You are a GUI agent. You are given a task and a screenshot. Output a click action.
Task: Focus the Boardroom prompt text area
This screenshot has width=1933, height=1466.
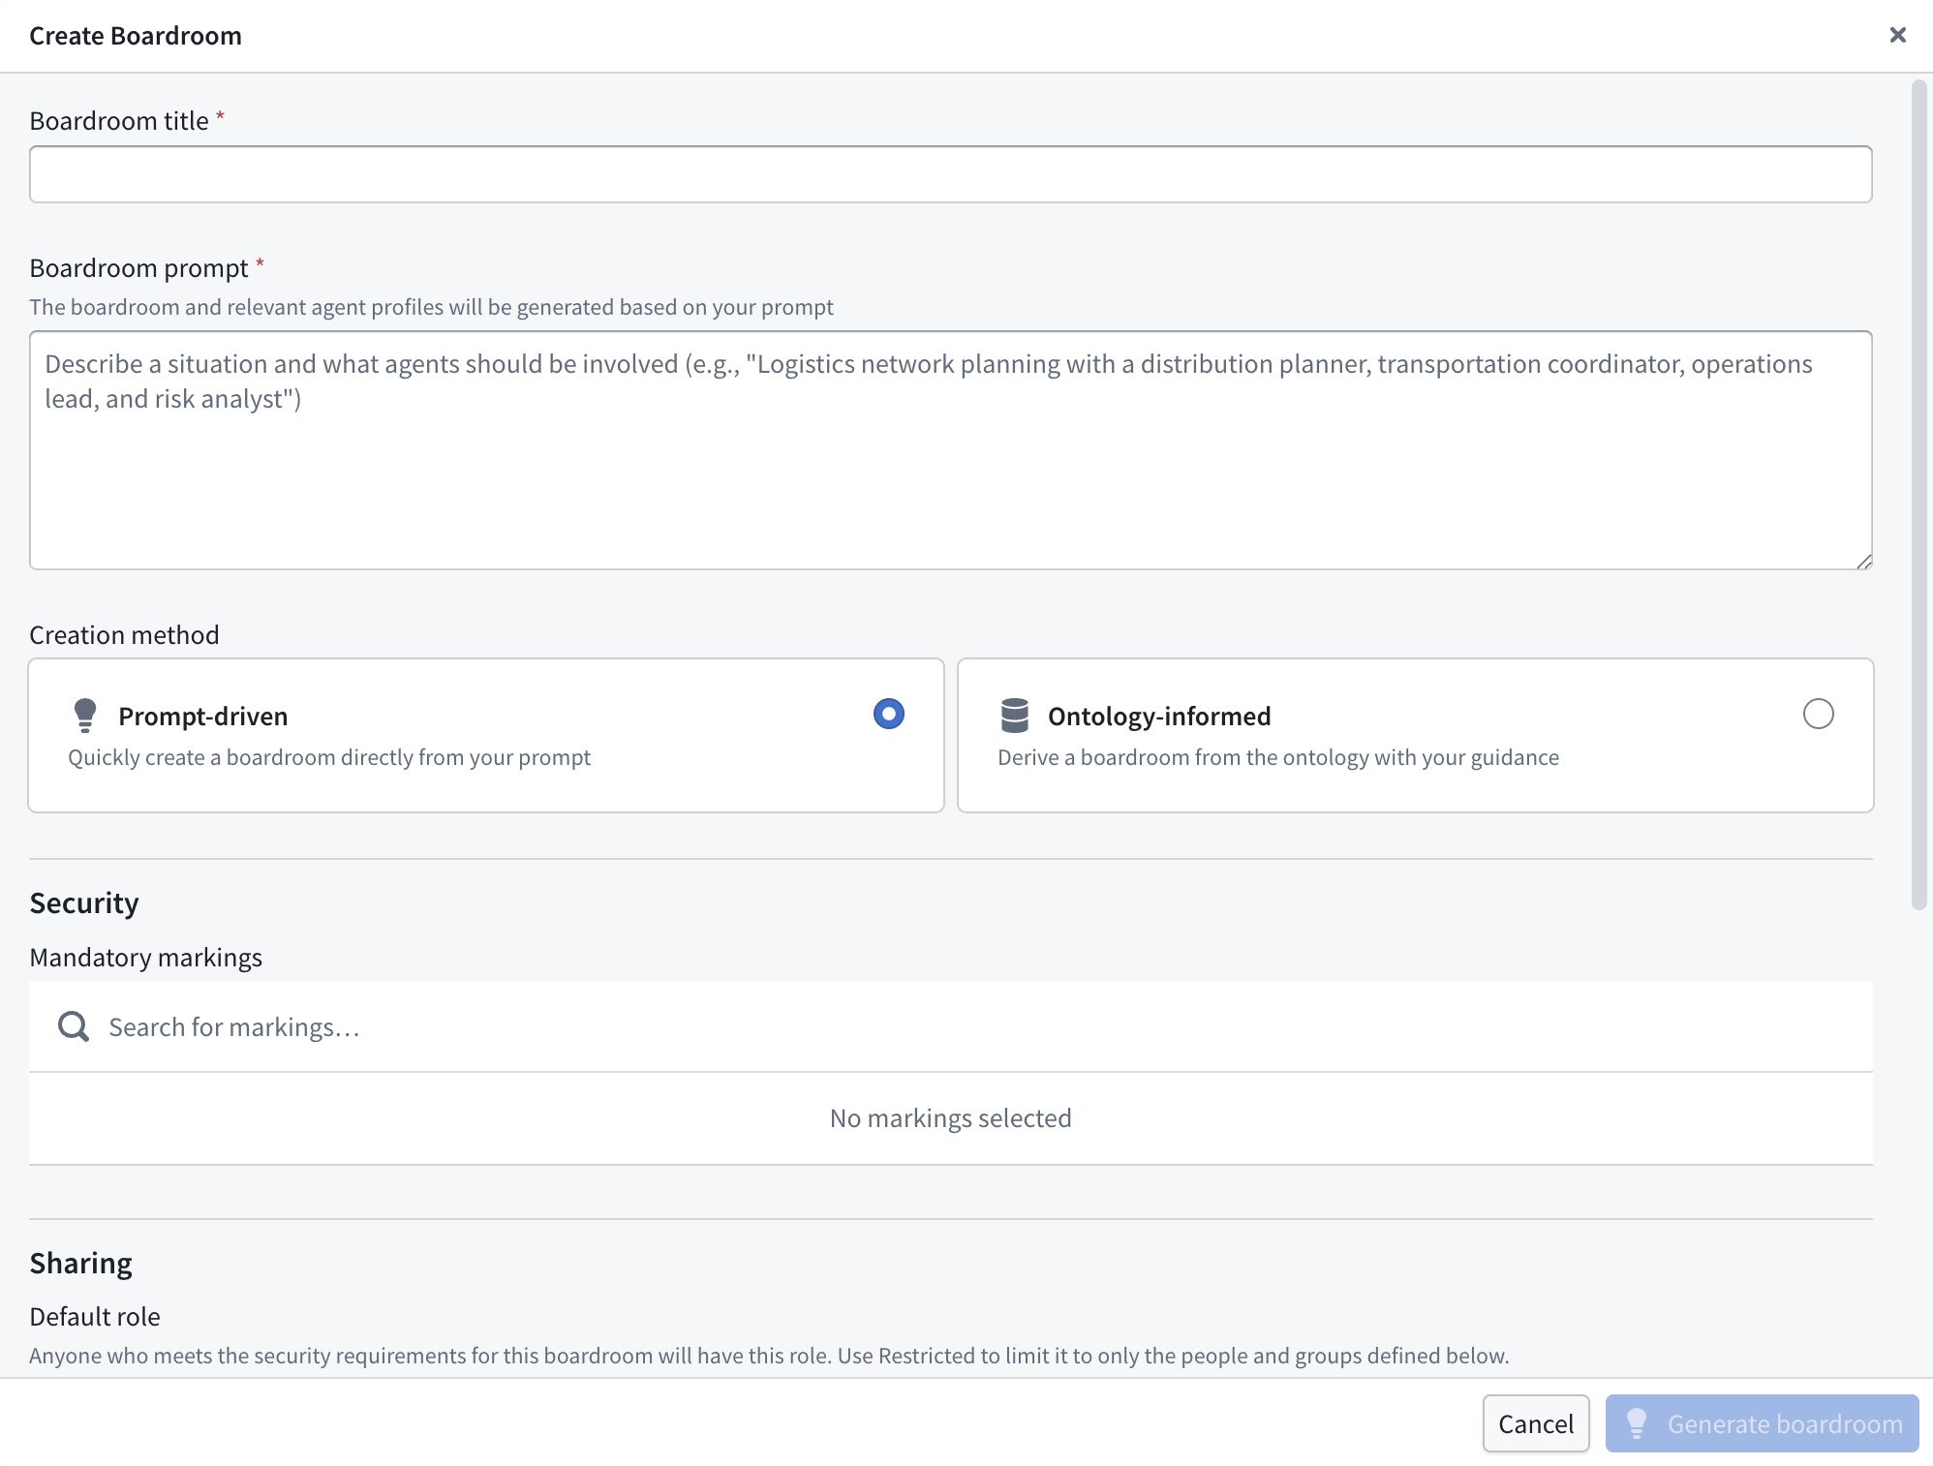[950, 450]
